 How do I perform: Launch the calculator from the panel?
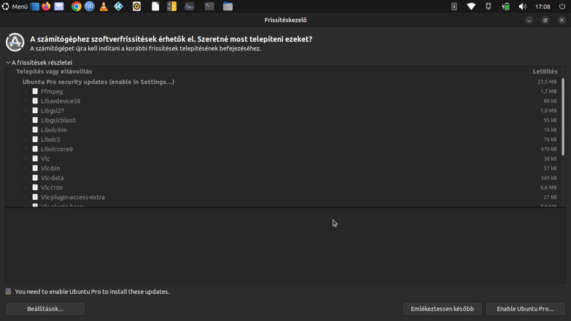pos(172,7)
